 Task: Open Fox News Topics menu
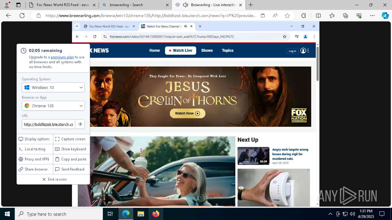(228, 50)
